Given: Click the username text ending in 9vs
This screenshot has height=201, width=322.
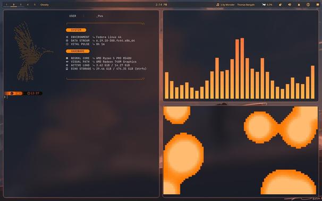Looking at the screenshot, I should pos(99,16).
